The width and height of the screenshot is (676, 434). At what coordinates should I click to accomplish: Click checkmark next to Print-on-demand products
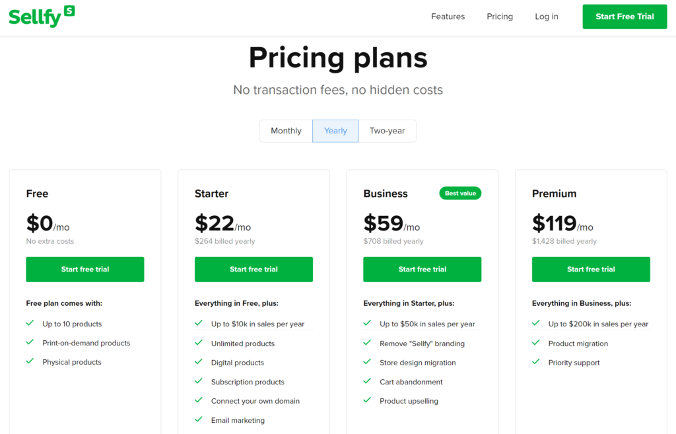tap(30, 342)
